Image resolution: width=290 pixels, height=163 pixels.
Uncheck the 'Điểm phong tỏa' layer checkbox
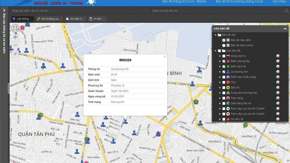[224, 61]
